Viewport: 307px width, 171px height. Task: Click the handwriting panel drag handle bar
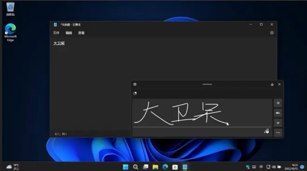pos(207,84)
